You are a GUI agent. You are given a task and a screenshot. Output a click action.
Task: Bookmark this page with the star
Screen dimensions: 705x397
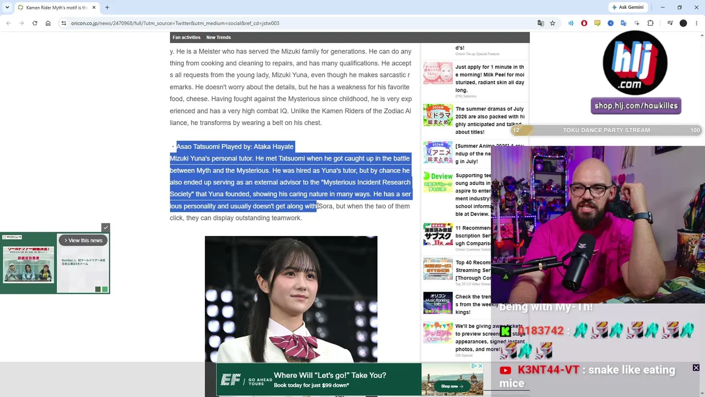[x=552, y=23]
